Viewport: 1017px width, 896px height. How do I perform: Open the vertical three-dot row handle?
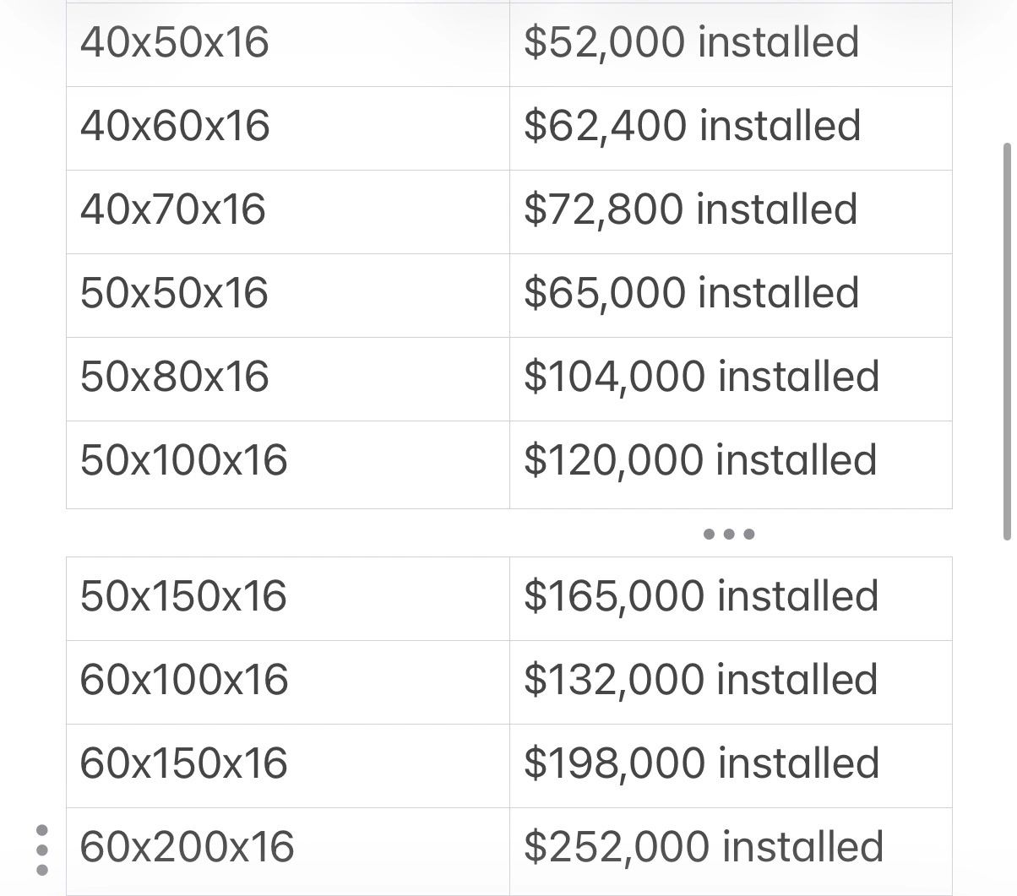point(43,850)
